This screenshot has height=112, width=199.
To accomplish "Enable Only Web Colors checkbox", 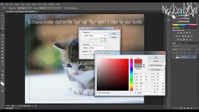I will 97,93.
